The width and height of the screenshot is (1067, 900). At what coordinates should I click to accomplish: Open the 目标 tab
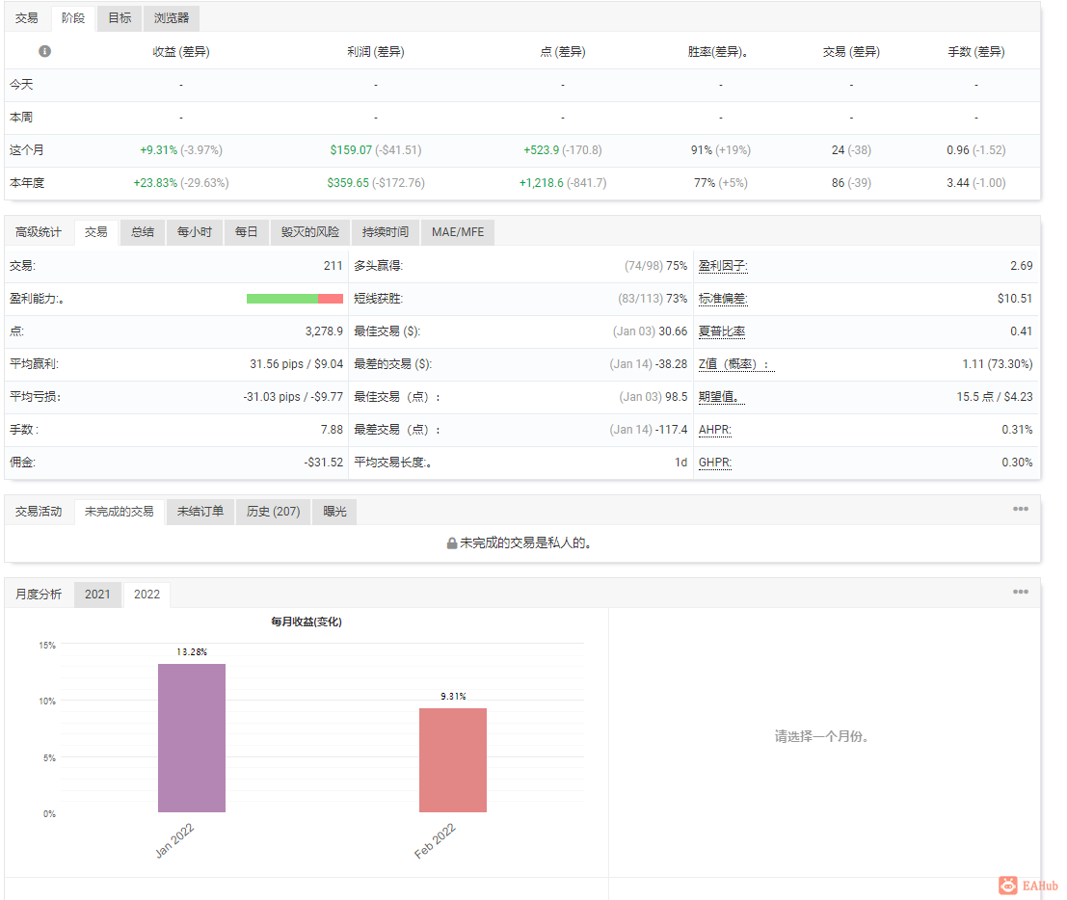tap(120, 17)
